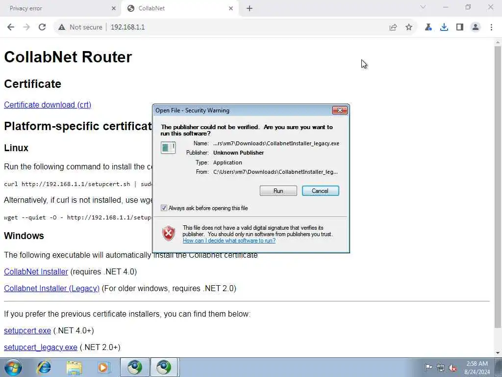Close Security Warning dialog with red X
502x377 pixels.
(x=340, y=110)
